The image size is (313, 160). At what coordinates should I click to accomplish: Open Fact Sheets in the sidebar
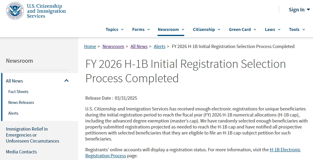pyautogui.click(x=18, y=92)
